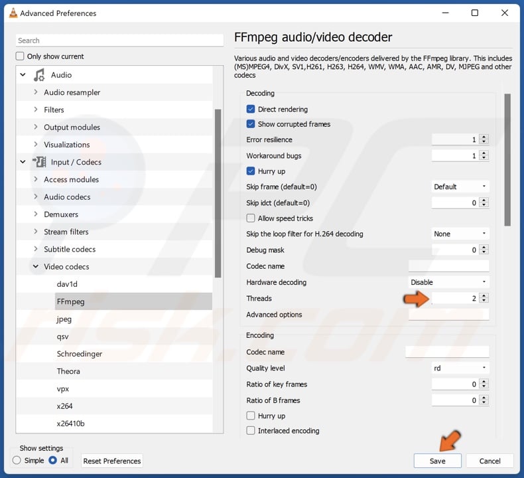The height and width of the screenshot is (478, 524).
Task: Click the decoding Codec name field
Action: coord(449,266)
